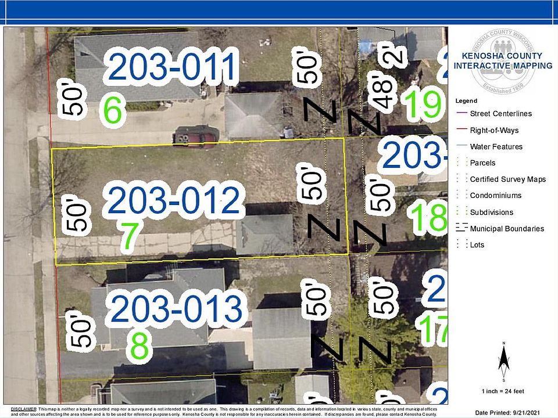Click the Municipal Boundaries legend text
Screen dimensions: 558x418
pyautogui.click(x=507, y=229)
